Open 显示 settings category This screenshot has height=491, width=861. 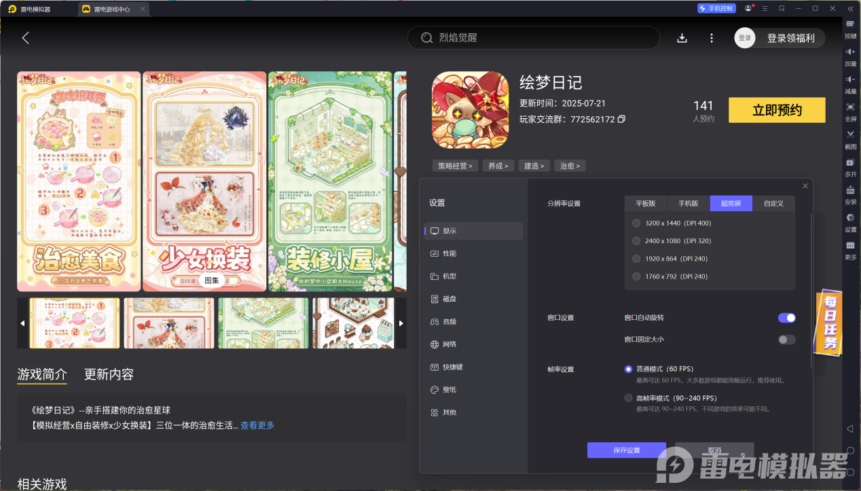pyautogui.click(x=474, y=231)
